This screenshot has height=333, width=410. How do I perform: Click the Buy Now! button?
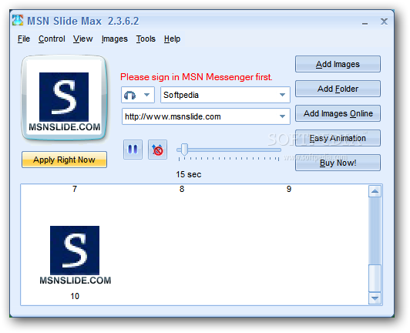[338, 163]
